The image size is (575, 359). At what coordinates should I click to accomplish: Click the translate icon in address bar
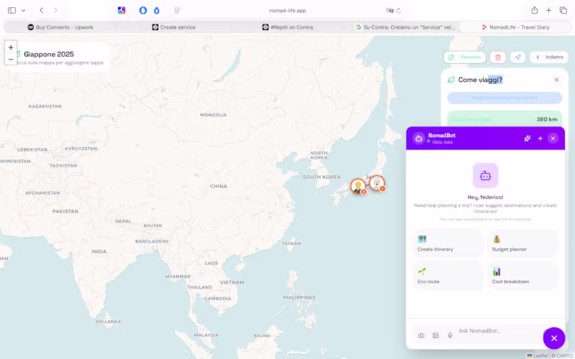click(390, 11)
